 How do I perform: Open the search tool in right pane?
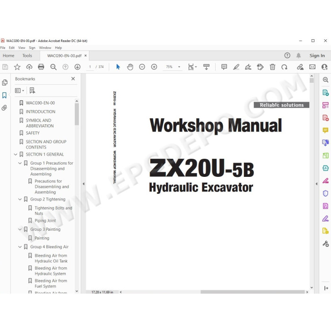point(325,80)
